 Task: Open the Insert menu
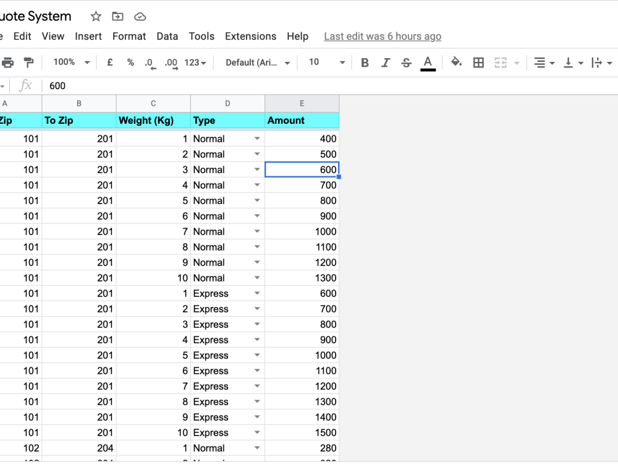point(88,37)
